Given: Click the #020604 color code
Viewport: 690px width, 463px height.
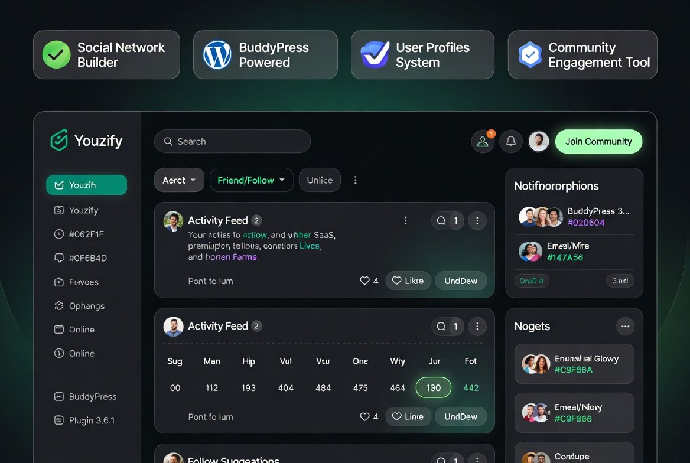Looking at the screenshot, I should pos(585,223).
